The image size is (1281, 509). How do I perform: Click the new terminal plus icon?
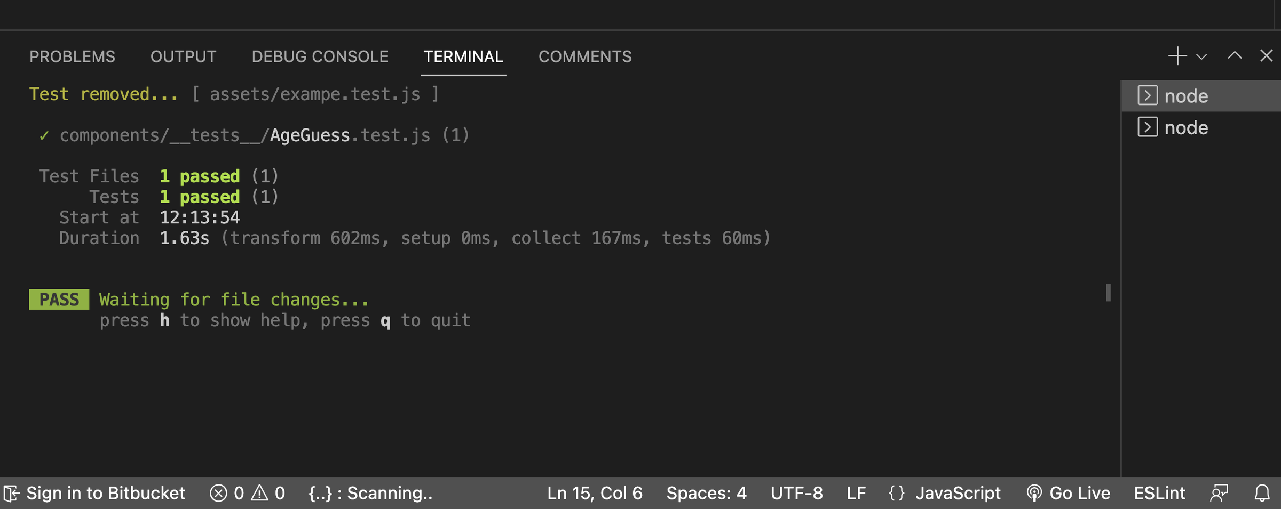(x=1177, y=56)
